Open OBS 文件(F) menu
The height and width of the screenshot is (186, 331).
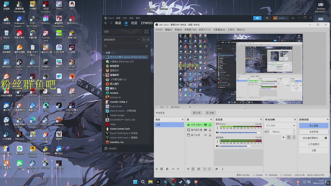point(159,30)
